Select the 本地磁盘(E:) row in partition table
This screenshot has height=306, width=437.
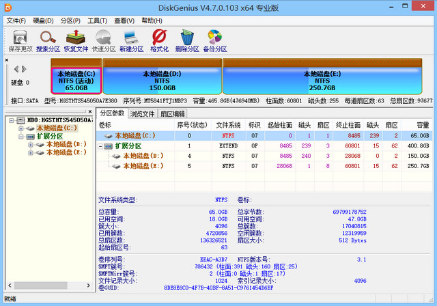coord(143,166)
